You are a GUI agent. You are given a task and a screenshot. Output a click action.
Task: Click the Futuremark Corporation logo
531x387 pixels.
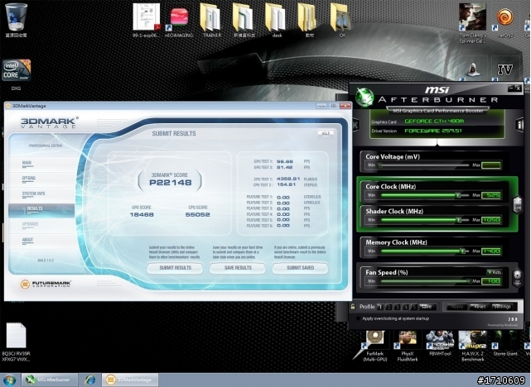coord(46,284)
